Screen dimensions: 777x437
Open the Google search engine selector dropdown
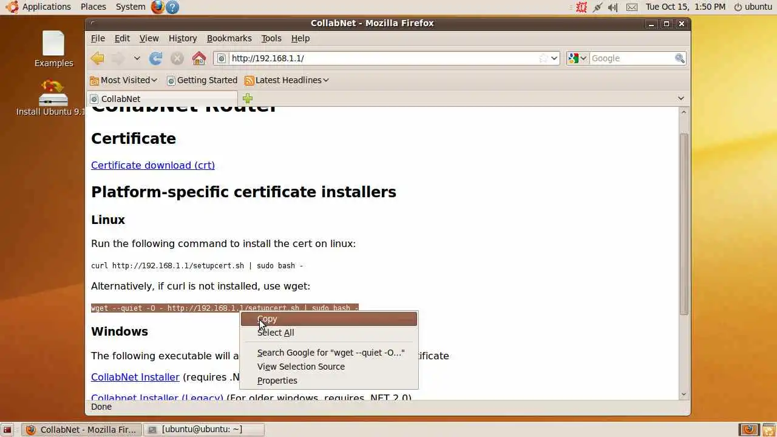(577, 58)
